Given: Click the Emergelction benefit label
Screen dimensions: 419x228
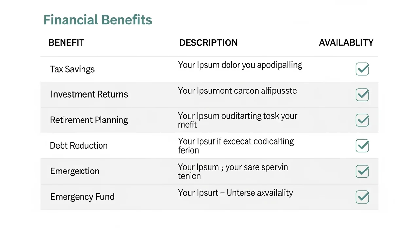Looking at the screenshot, I should coord(75,171).
